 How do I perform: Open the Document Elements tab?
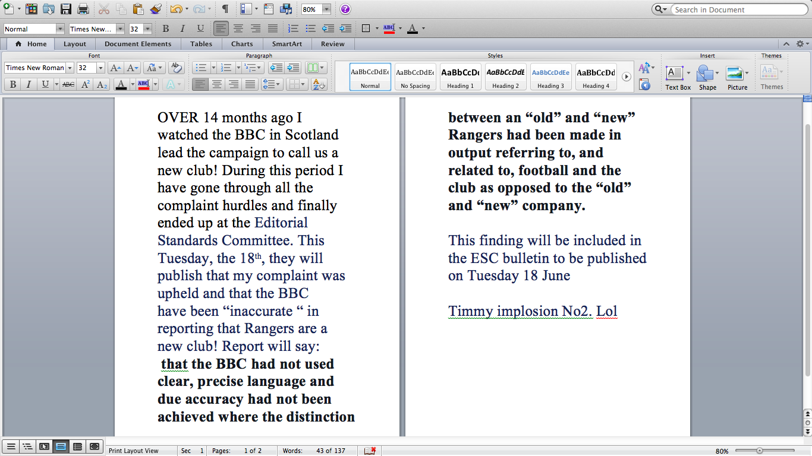point(138,44)
